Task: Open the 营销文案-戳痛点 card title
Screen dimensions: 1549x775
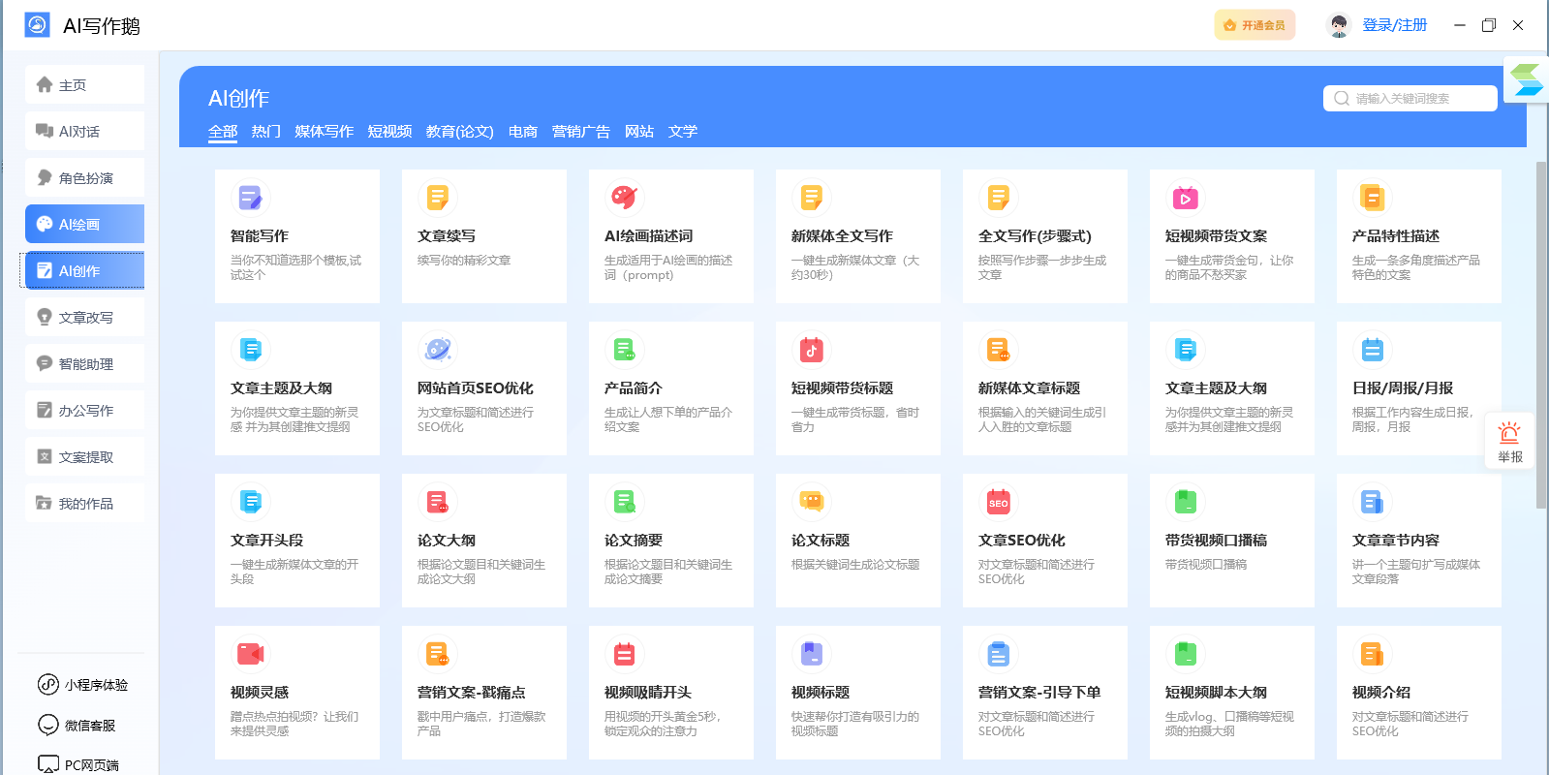Action: pos(472,693)
